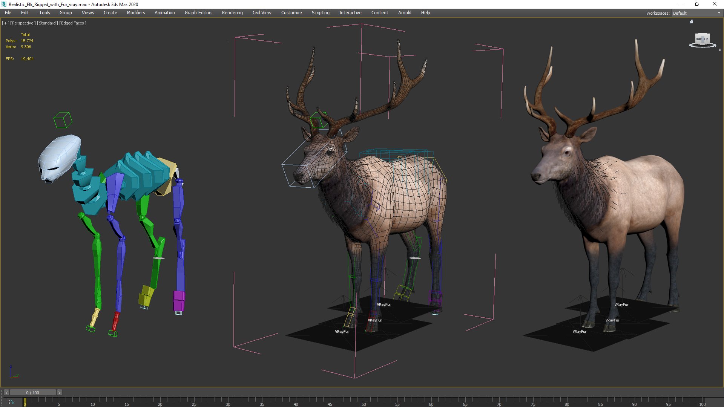Open the Arnold menu
The height and width of the screenshot is (407, 724).
click(x=405, y=13)
